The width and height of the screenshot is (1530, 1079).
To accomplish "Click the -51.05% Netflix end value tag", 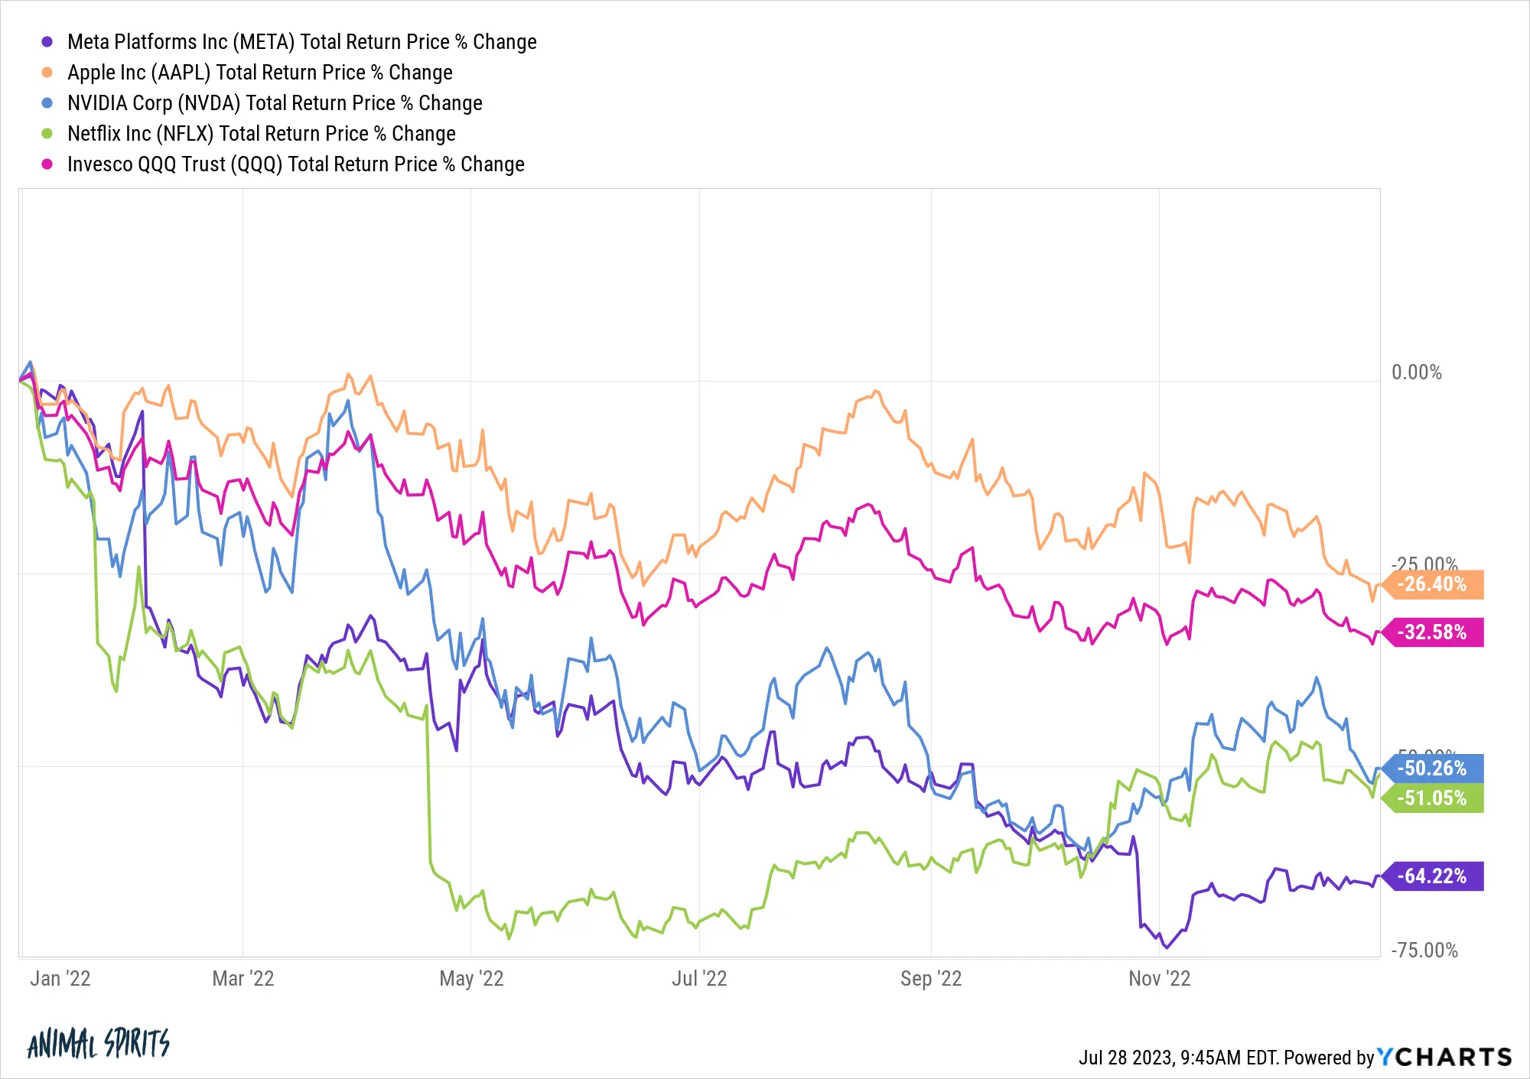I will click(x=1433, y=798).
